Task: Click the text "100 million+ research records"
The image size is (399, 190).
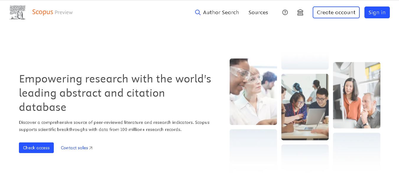Action: click(151, 129)
